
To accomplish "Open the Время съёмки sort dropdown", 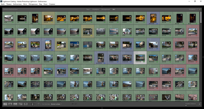I will click(x=56, y=104).
